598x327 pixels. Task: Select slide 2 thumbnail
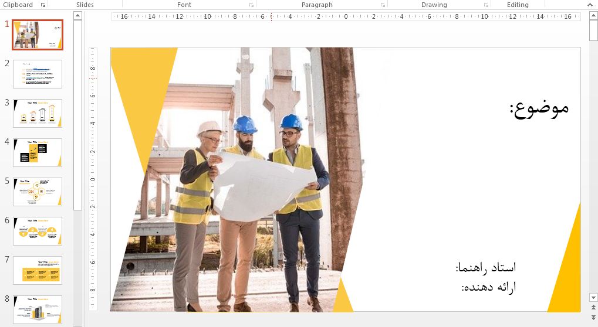click(38, 74)
